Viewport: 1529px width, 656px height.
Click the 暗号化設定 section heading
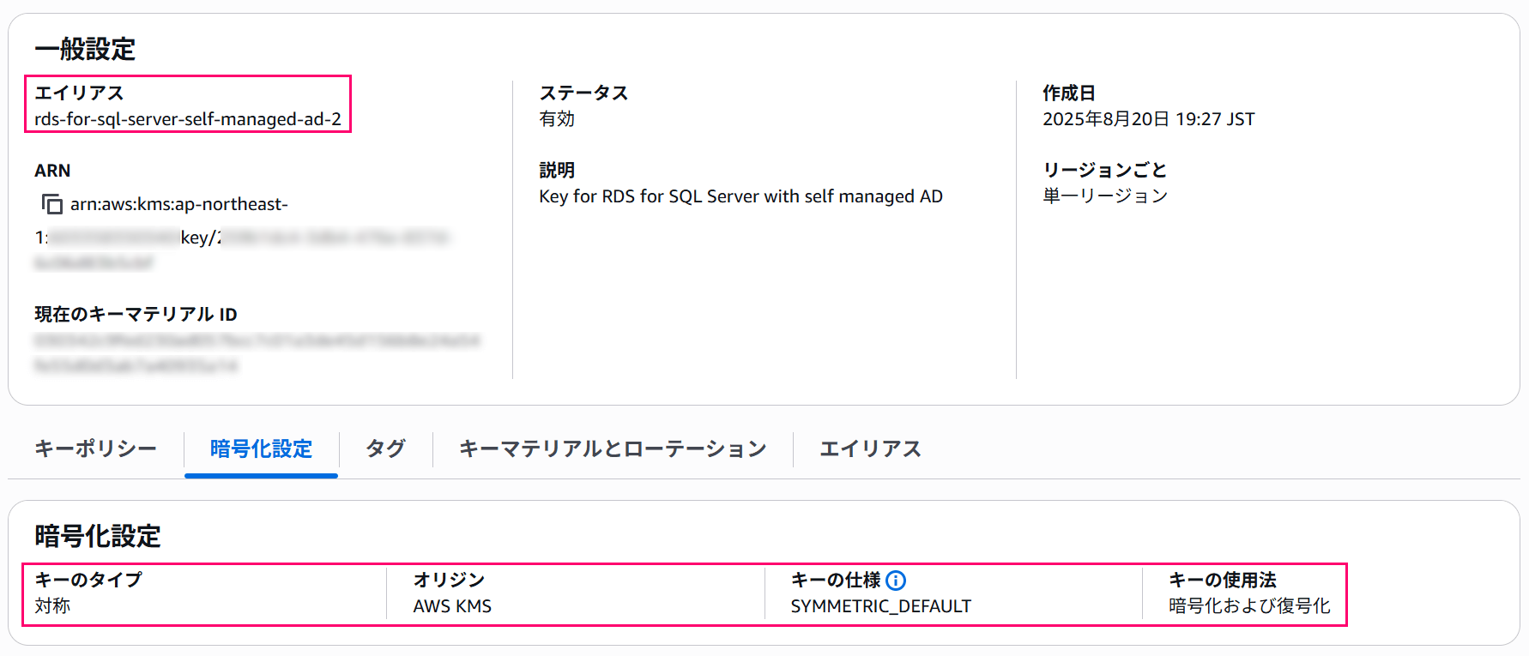pos(98,537)
